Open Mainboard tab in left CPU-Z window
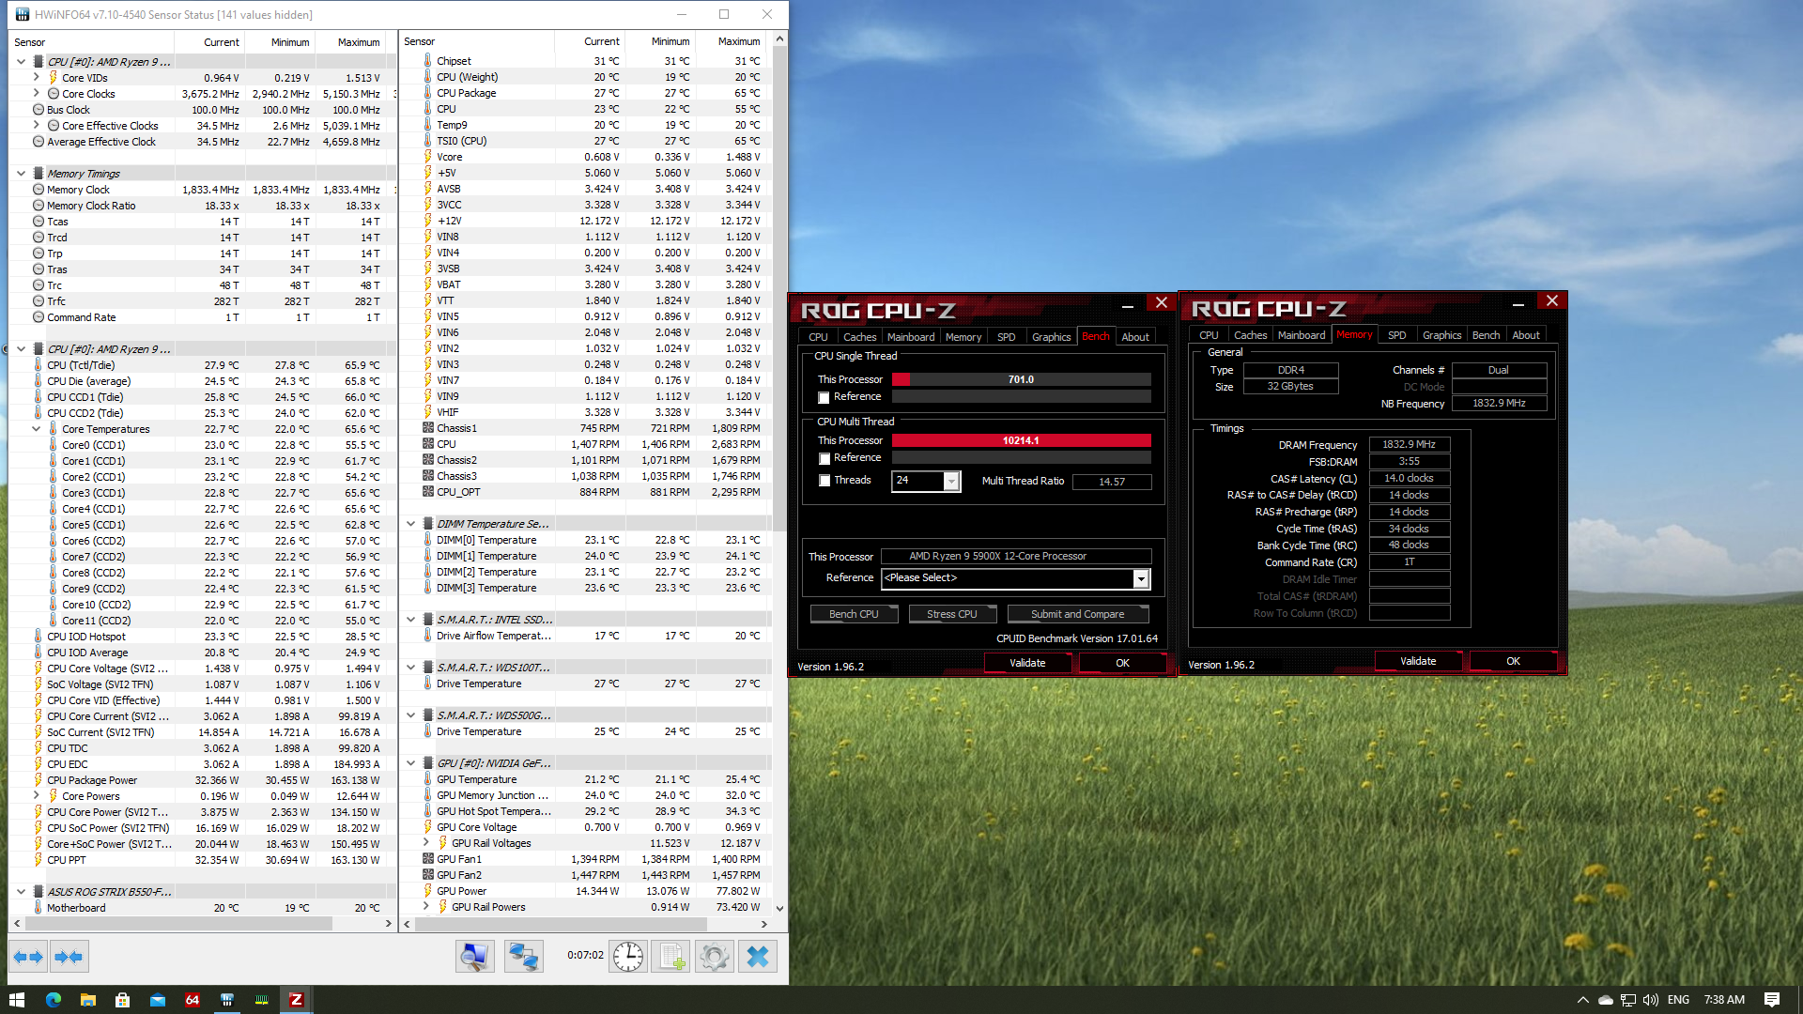The height and width of the screenshot is (1014, 1803). tap(910, 337)
